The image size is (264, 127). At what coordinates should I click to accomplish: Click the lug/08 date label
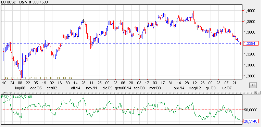[20, 88]
